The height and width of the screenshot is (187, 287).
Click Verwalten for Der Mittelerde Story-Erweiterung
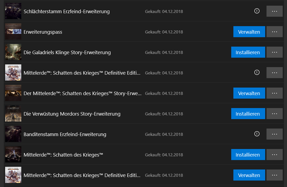[x=249, y=93]
